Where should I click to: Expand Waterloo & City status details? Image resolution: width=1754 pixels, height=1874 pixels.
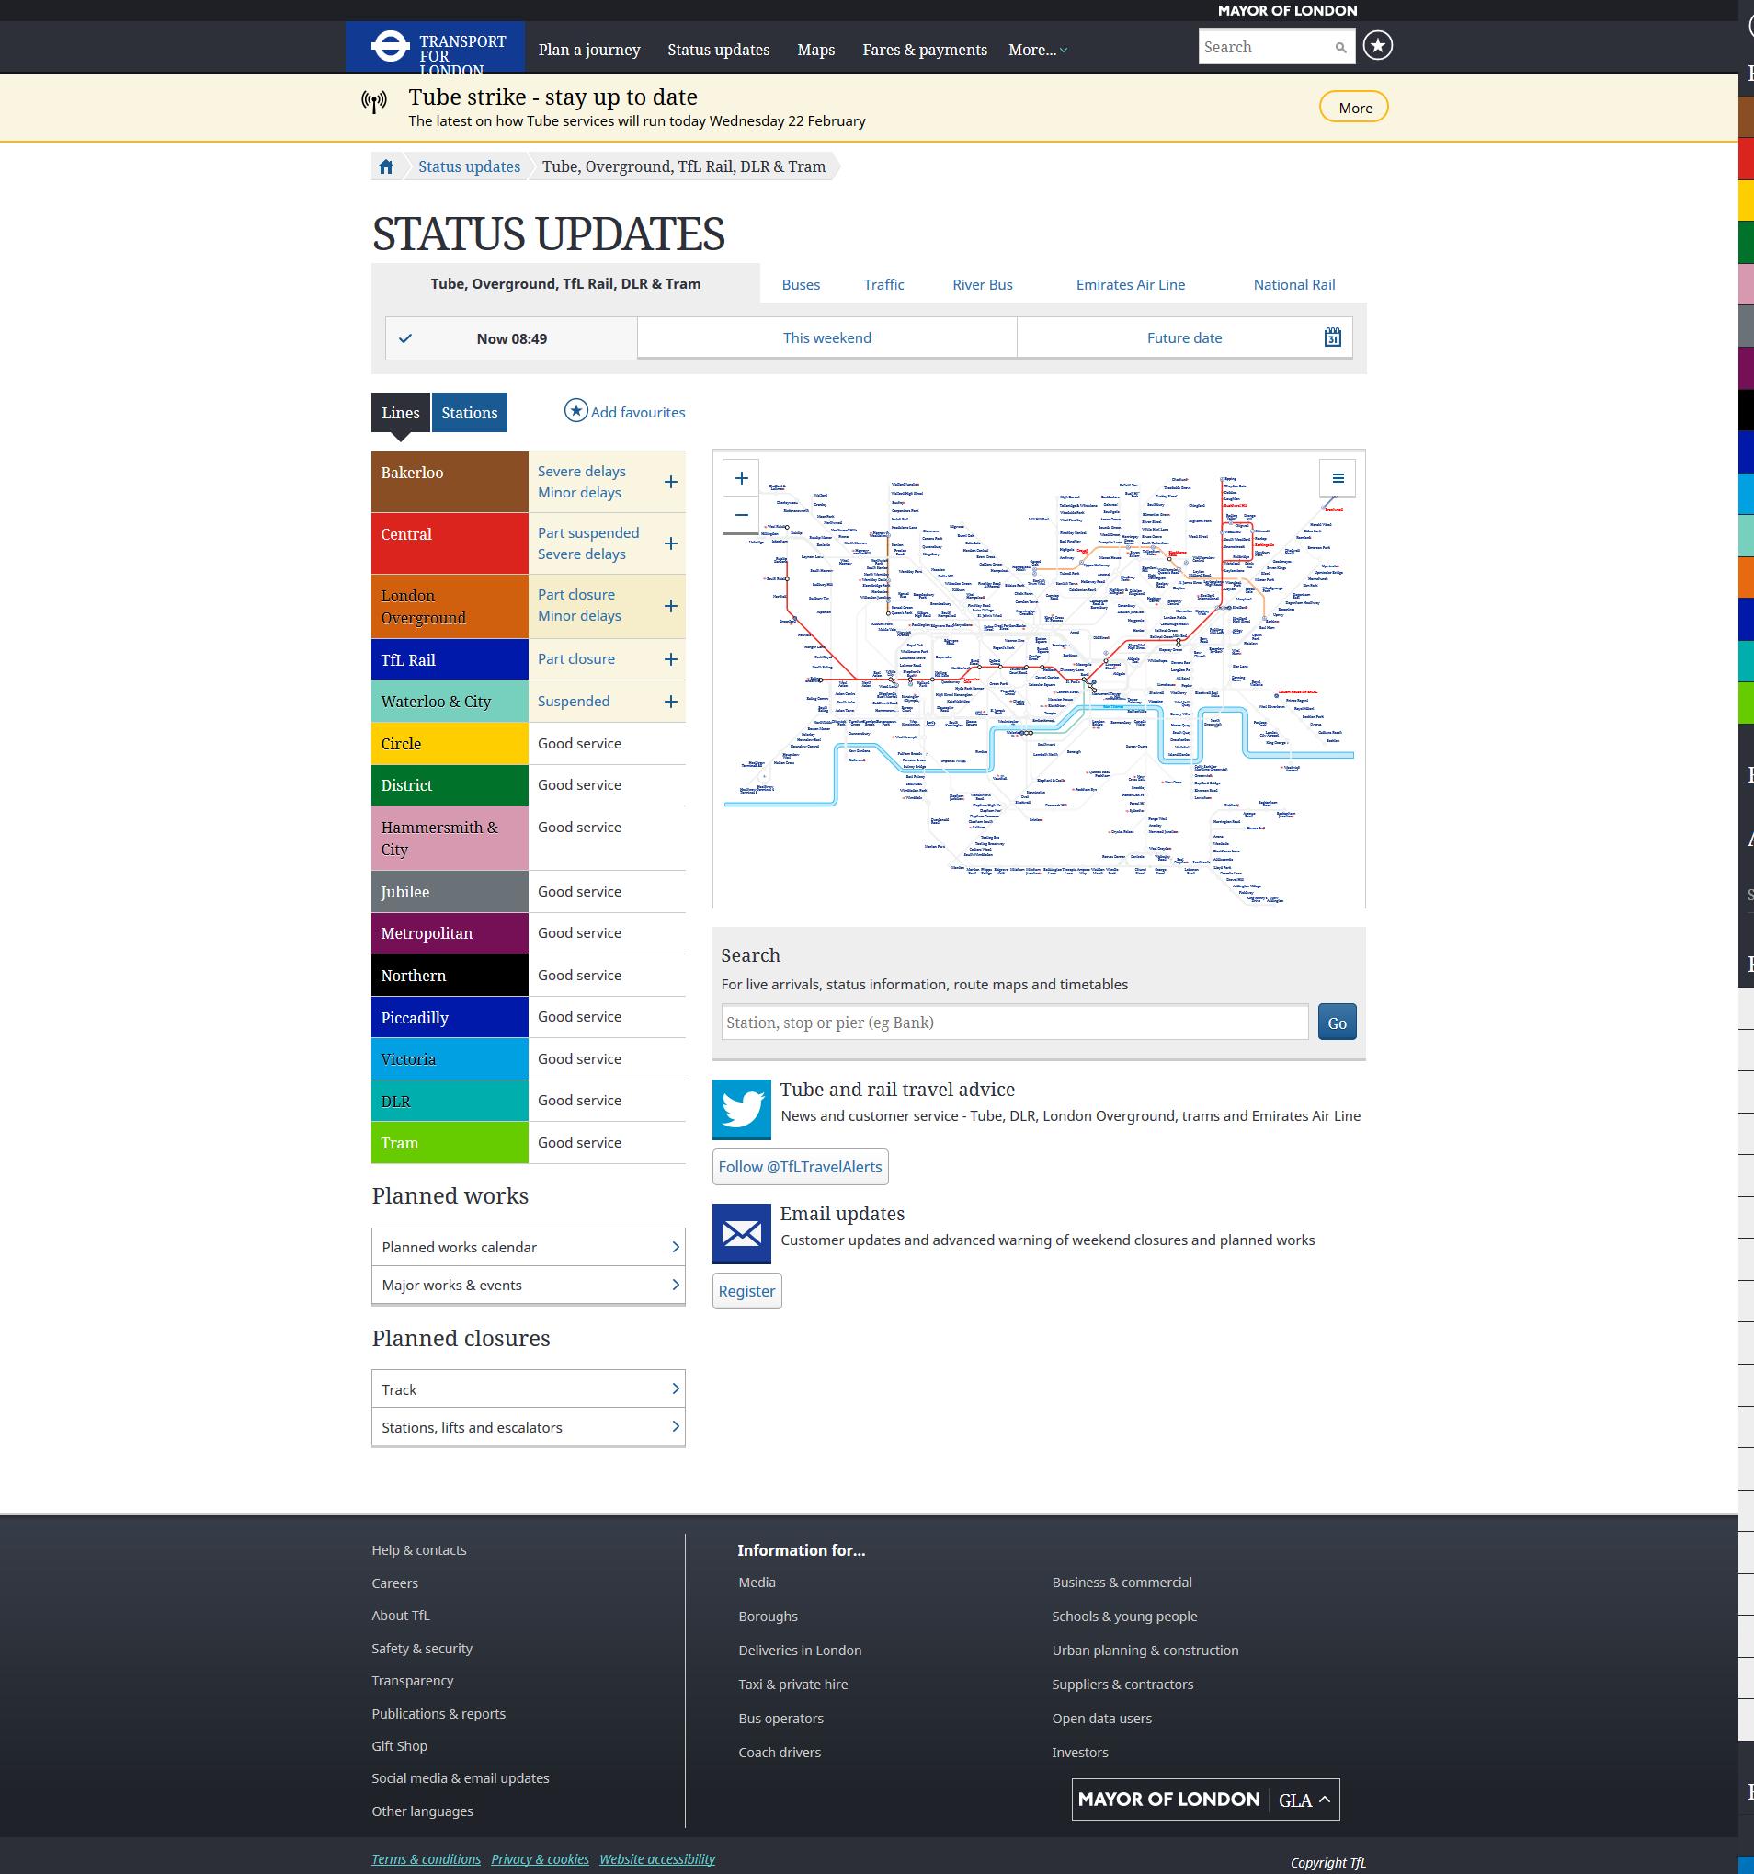pyautogui.click(x=670, y=702)
